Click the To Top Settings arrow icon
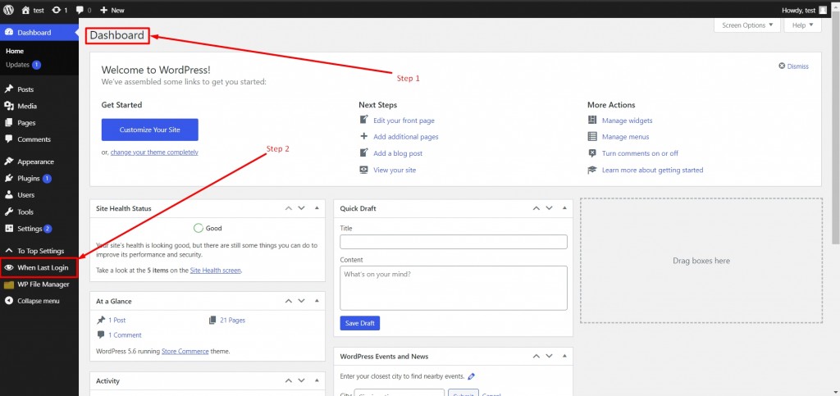 click(x=8, y=251)
